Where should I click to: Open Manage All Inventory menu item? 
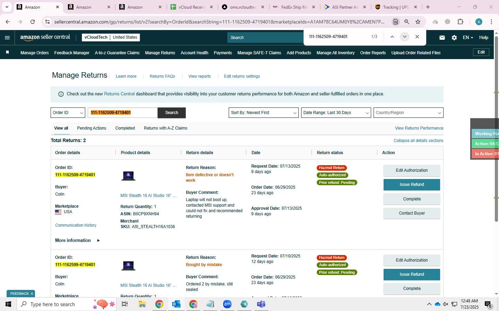[x=335, y=53]
